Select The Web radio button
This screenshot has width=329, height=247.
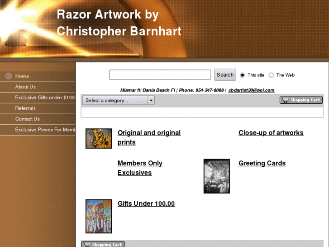tap(271, 75)
